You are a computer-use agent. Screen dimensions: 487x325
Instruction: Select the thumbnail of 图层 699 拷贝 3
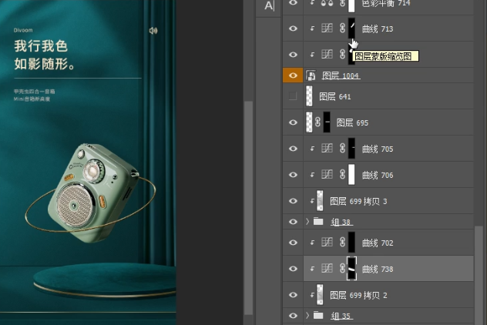coord(320,201)
